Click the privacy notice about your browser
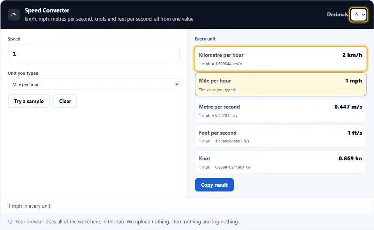 [x=127, y=222]
